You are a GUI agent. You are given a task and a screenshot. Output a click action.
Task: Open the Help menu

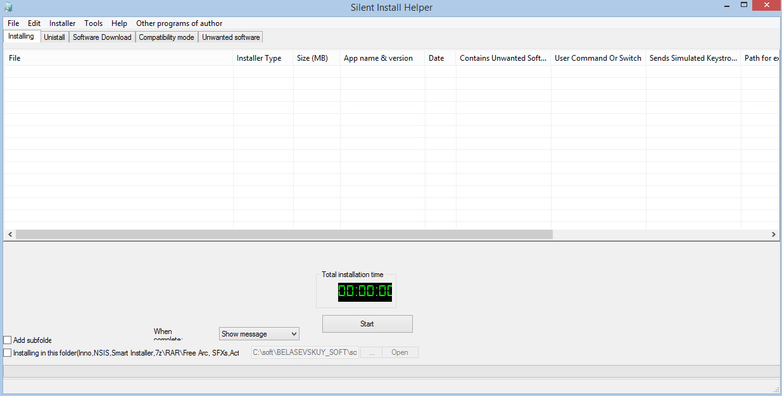[x=119, y=23]
